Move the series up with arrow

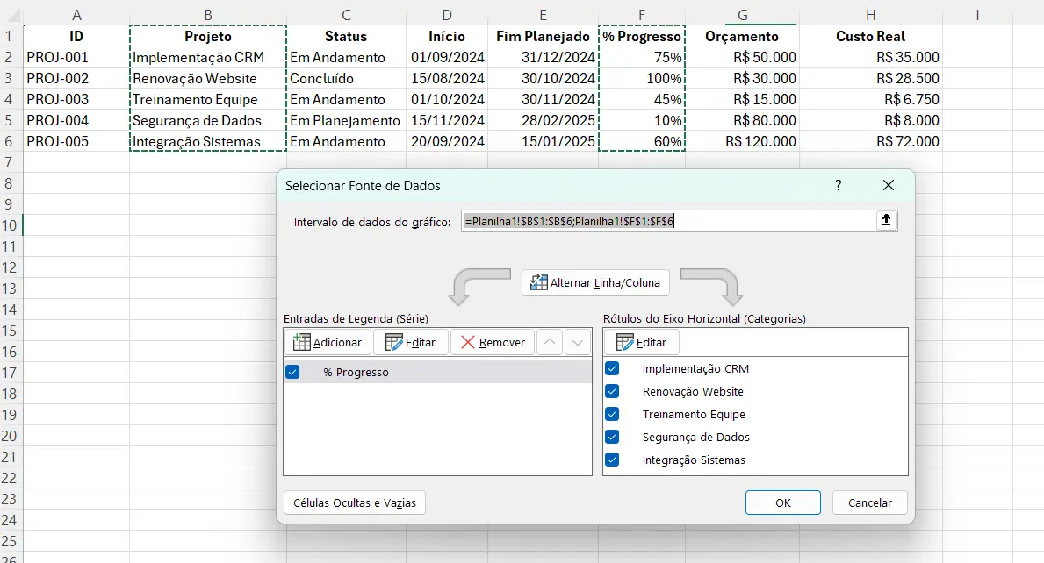(550, 342)
